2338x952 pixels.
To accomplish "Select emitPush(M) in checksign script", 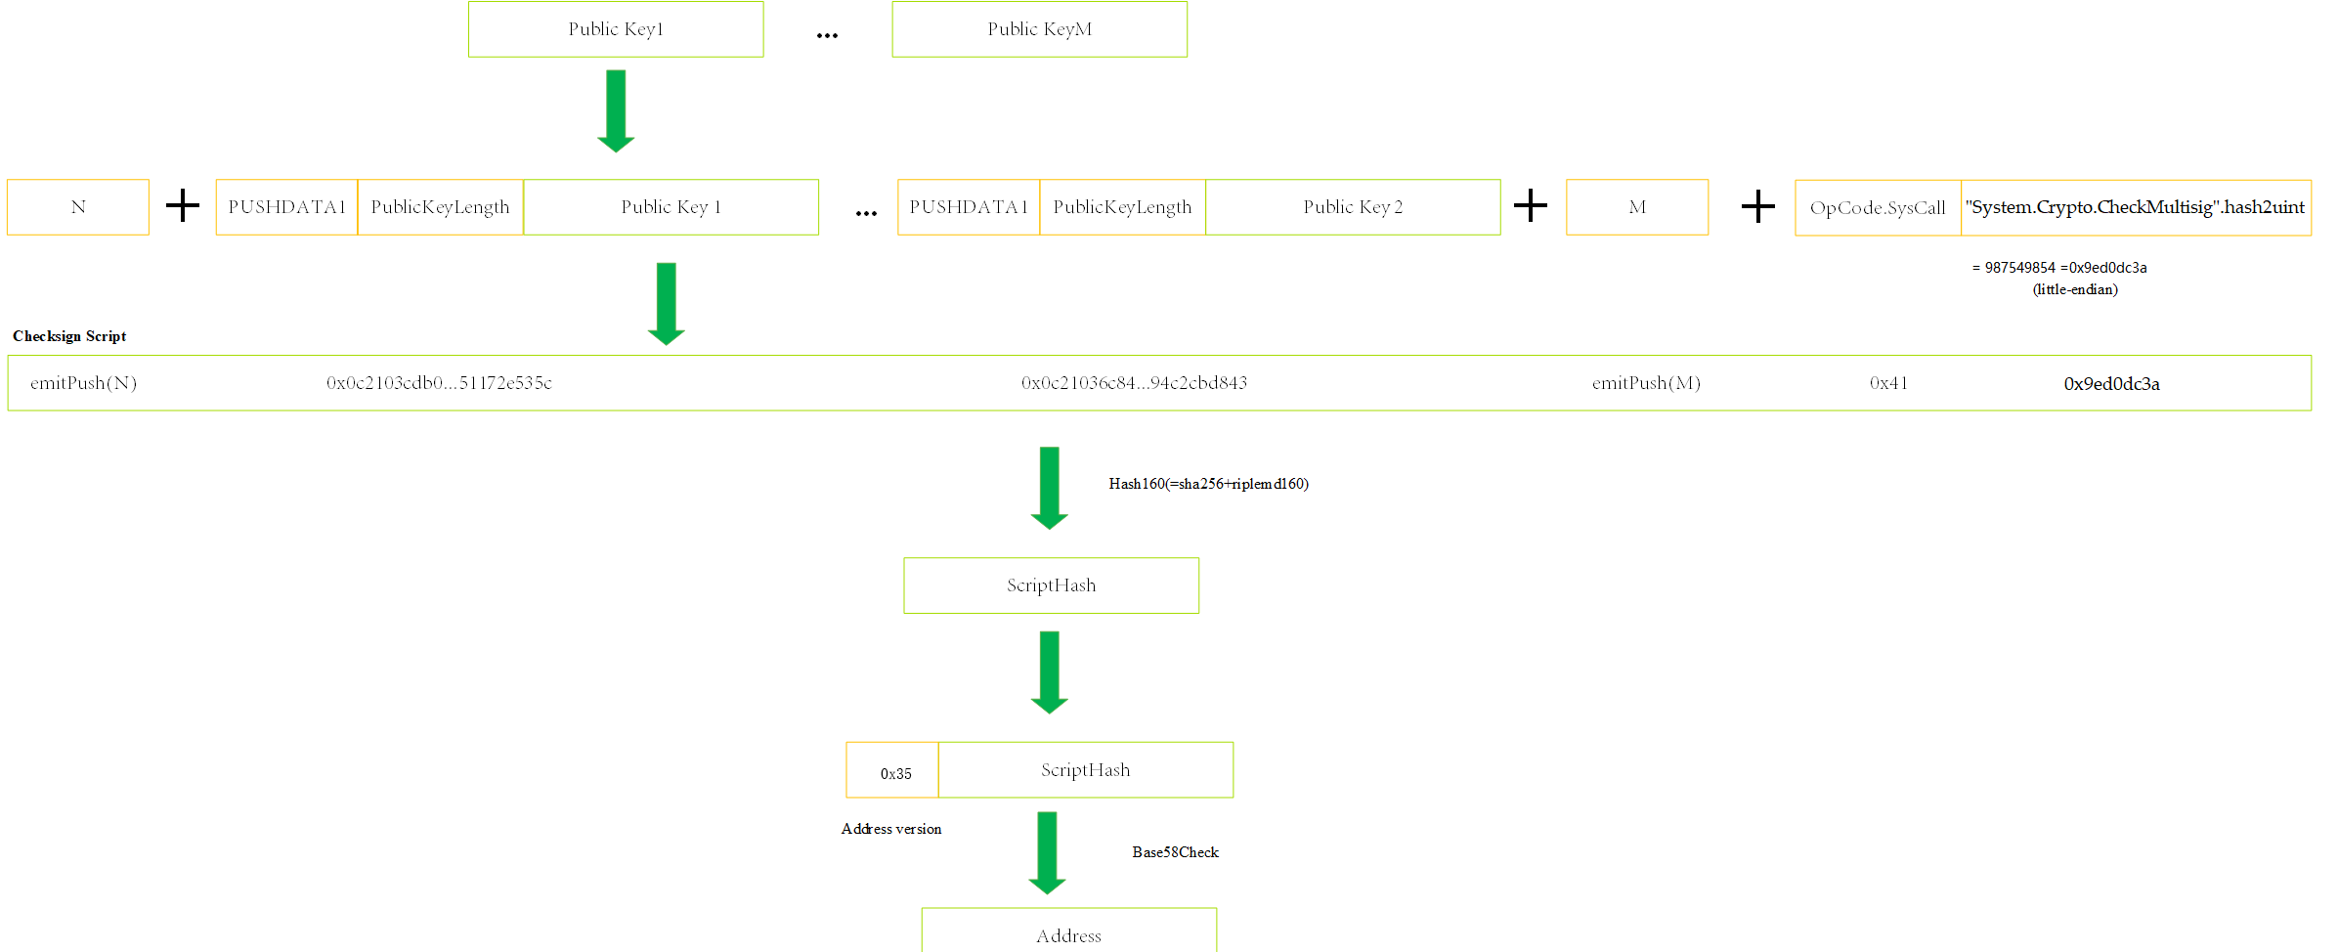I will [x=1646, y=383].
